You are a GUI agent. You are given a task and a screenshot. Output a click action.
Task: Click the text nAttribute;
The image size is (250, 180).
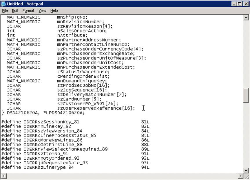tap(72, 35)
